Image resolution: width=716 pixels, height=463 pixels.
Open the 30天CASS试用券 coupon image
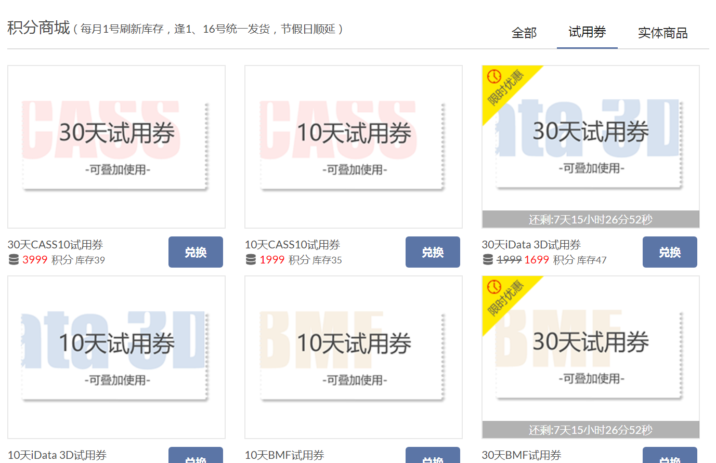[x=116, y=147]
